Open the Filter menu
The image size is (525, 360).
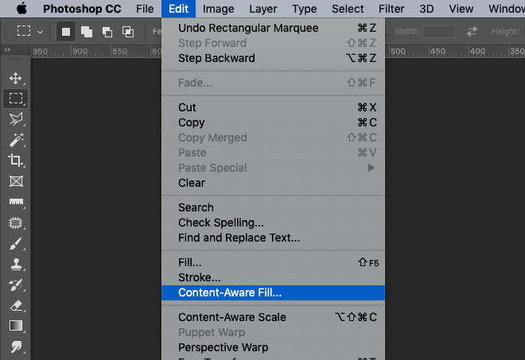391,9
